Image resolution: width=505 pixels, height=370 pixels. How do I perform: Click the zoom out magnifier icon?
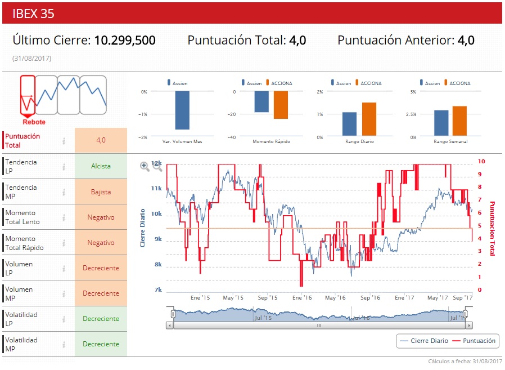pos(157,167)
